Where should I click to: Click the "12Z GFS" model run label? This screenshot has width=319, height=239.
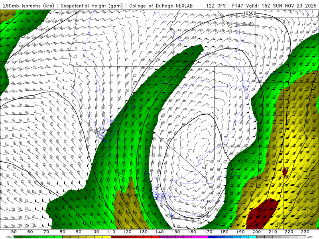tap(216, 6)
